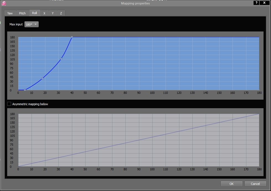
Task: Switch to the Yaw tab
Action: pyautogui.click(x=10, y=13)
